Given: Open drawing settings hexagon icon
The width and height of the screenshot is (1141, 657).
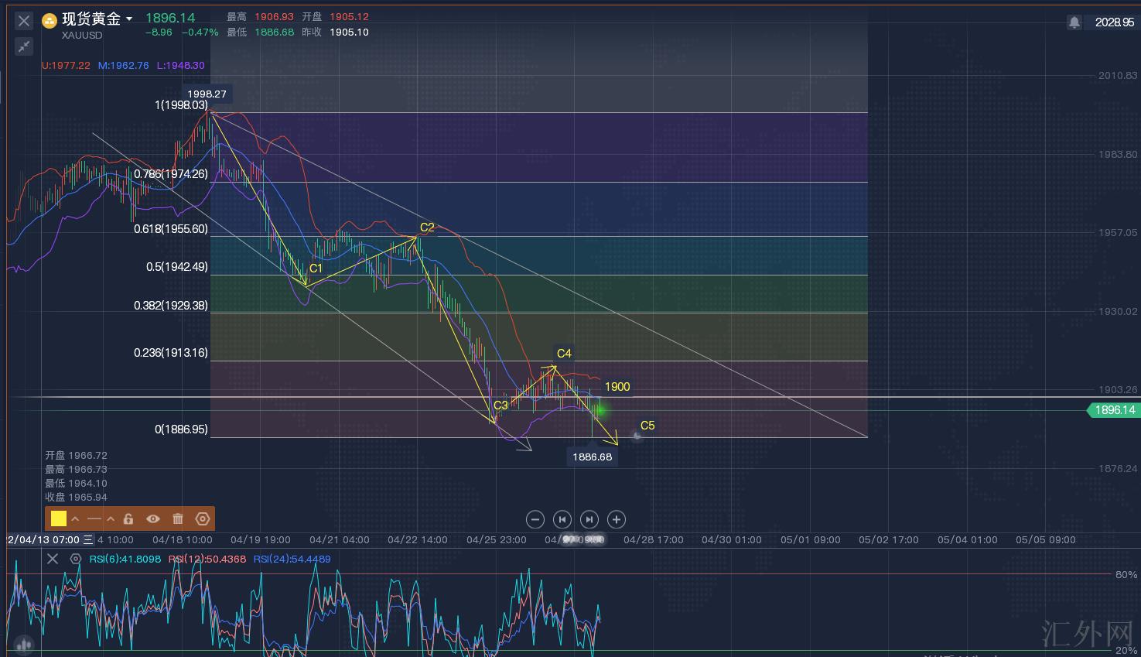Looking at the screenshot, I should (x=203, y=518).
